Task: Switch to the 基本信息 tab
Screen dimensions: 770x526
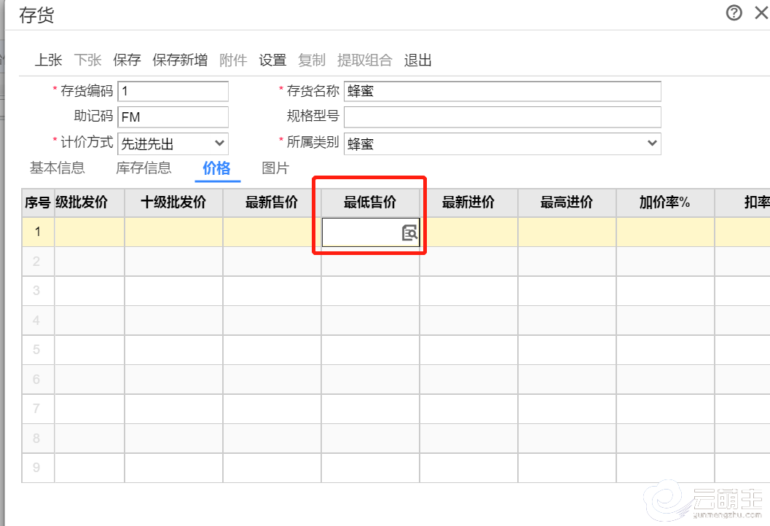Action: (x=57, y=168)
